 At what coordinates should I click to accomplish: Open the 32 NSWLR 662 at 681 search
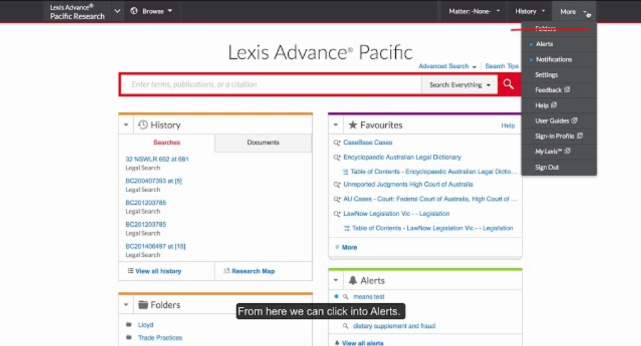pos(157,159)
